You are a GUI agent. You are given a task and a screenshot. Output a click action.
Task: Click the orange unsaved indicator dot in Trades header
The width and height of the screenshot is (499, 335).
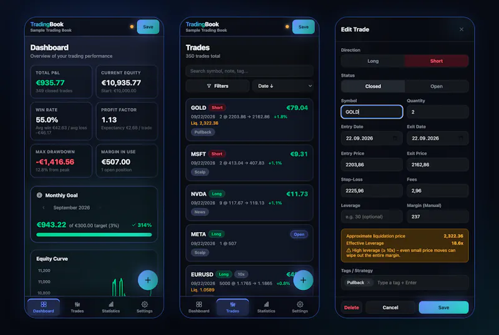(287, 27)
